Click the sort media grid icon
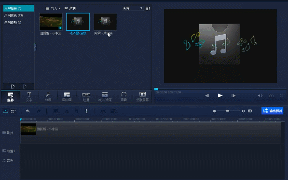Viewport: 288px width, 180px height. [x=148, y=8]
